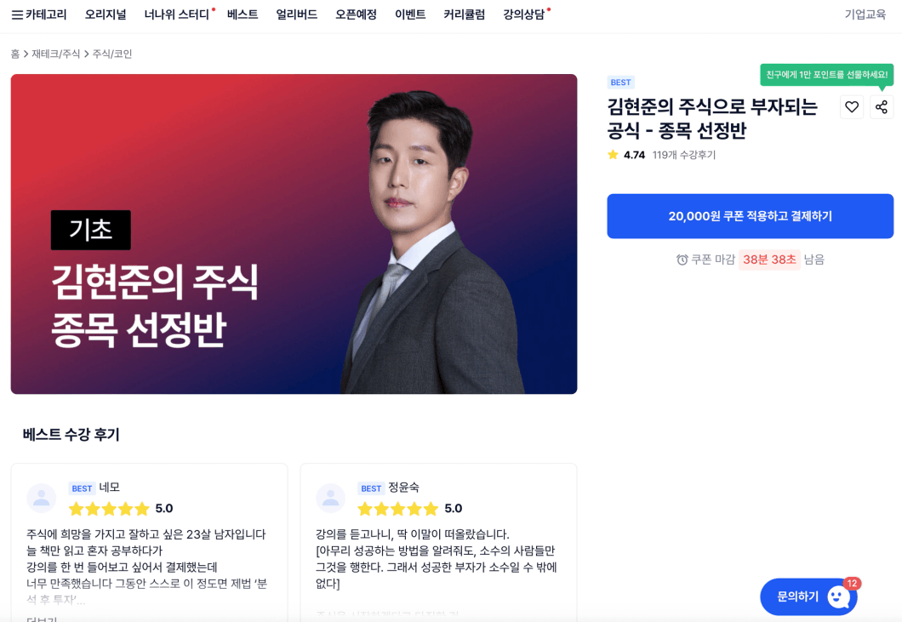Click the yellow star rating icon near 4.74
The width and height of the screenshot is (902, 622).
pyautogui.click(x=613, y=155)
